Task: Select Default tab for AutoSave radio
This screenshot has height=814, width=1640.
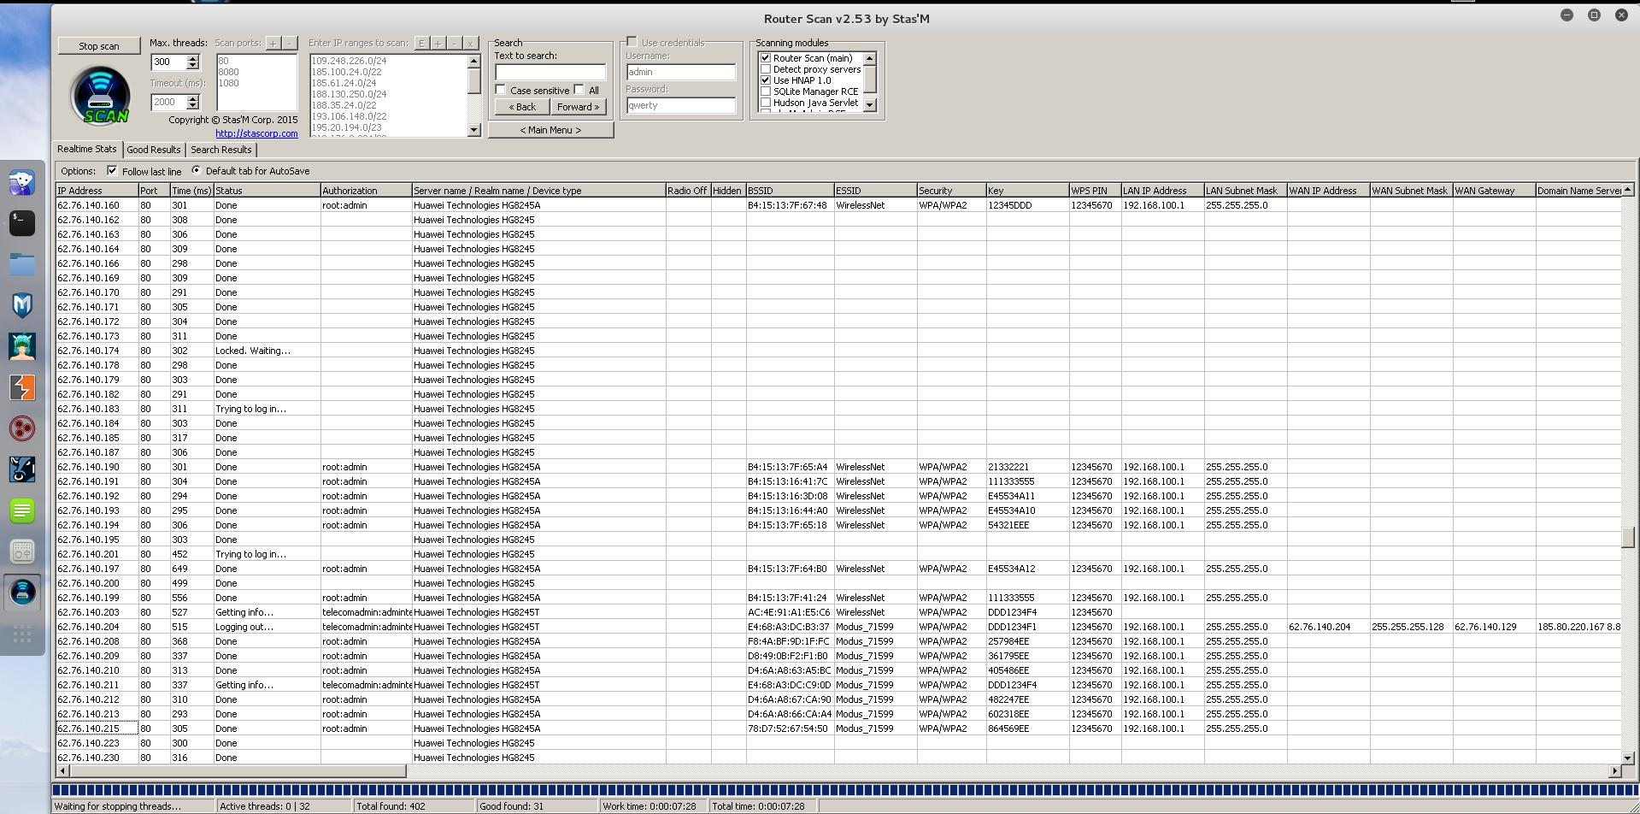Action: pyautogui.click(x=197, y=171)
